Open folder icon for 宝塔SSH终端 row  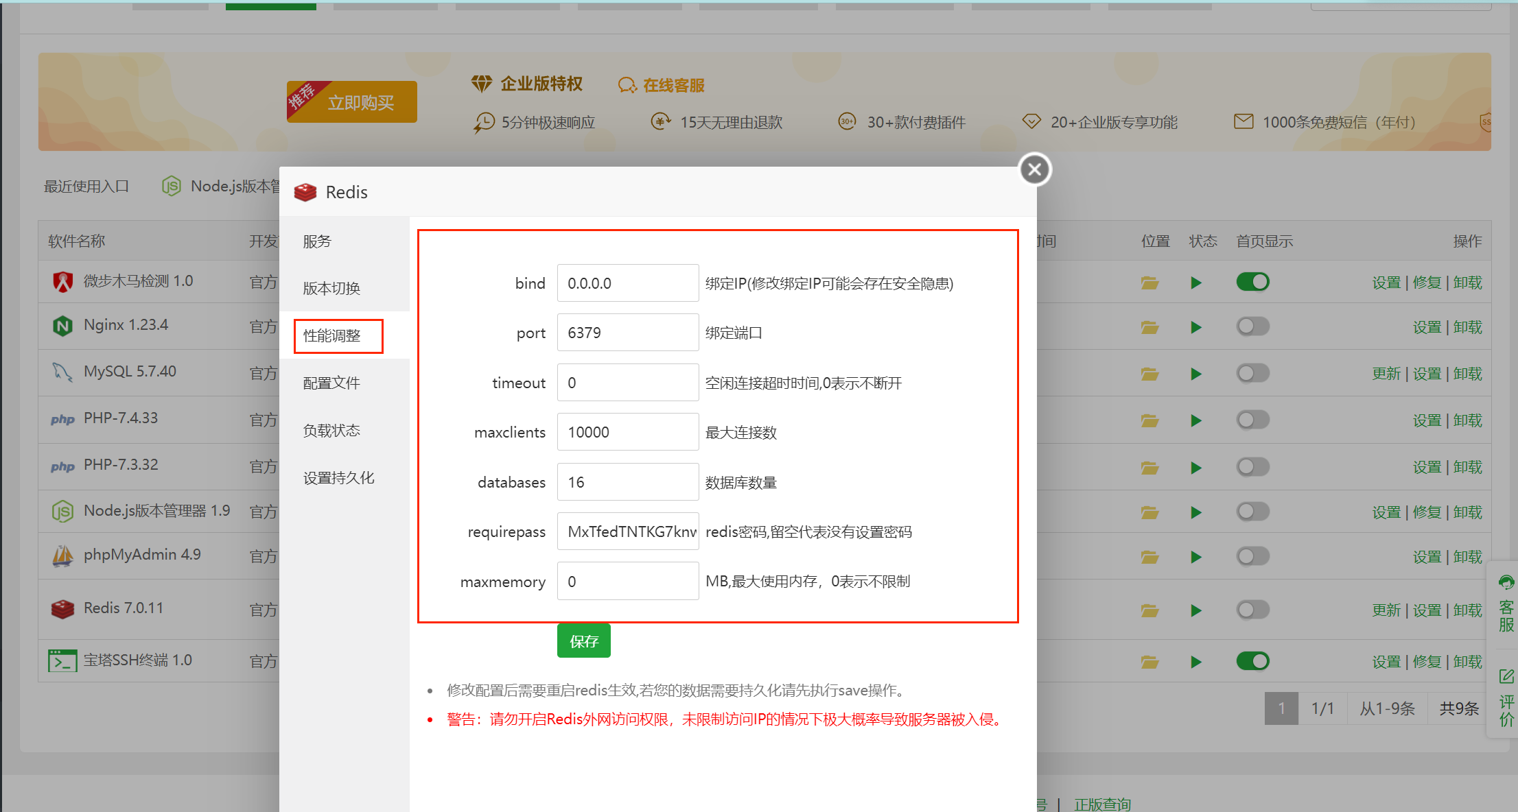pos(1149,662)
